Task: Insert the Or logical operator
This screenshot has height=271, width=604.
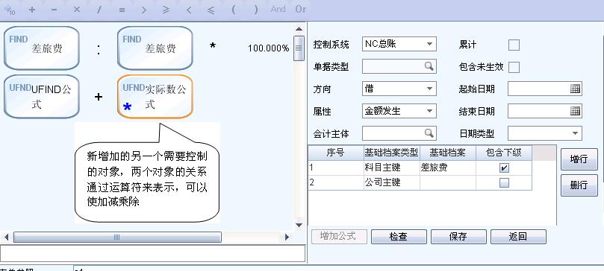Action: [300, 9]
